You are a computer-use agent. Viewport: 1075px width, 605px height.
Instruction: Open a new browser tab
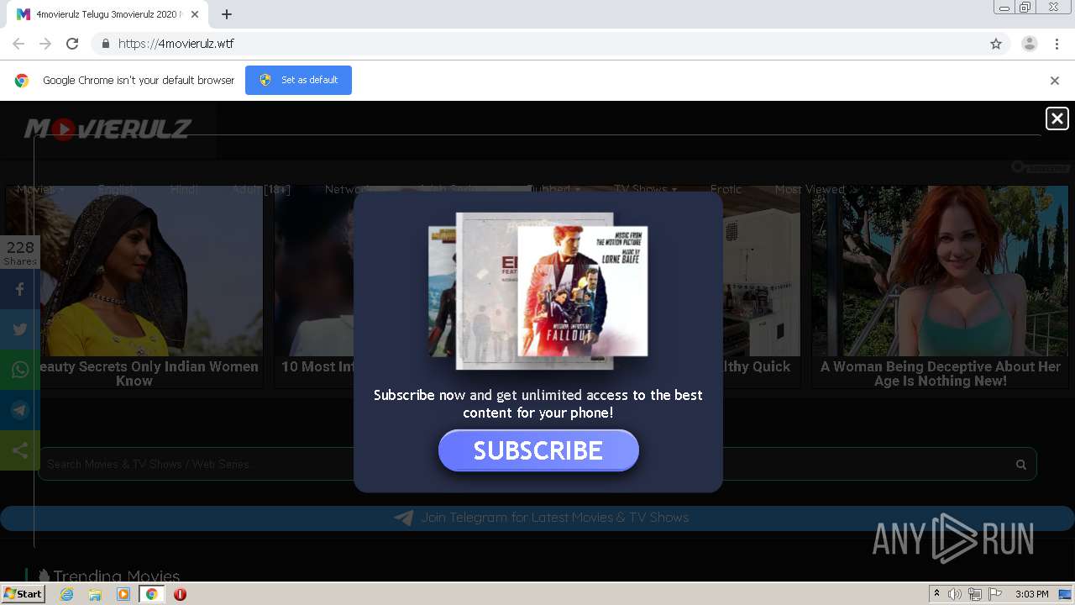click(227, 14)
